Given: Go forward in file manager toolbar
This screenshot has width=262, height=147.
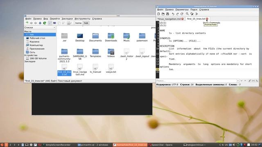Looking at the screenshot, I should tap(36, 23).
